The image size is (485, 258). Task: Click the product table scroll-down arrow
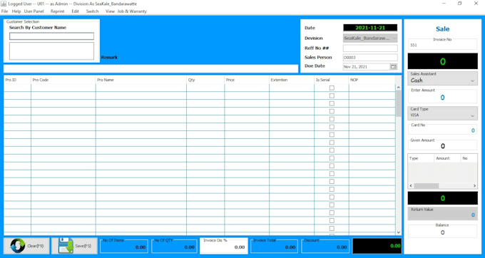(399, 232)
